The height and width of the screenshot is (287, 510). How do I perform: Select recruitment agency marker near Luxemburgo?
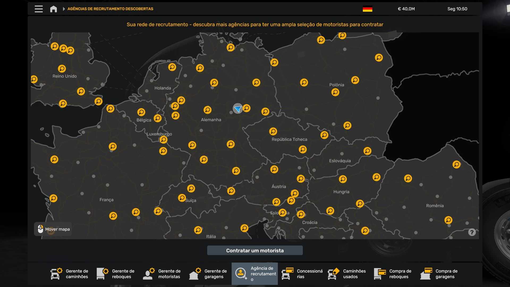pos(163,140)
